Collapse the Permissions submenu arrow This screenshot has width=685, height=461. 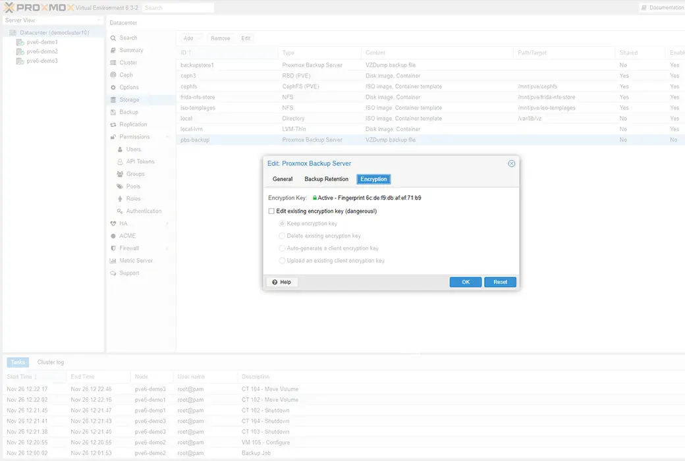click(x=167, y=137)
